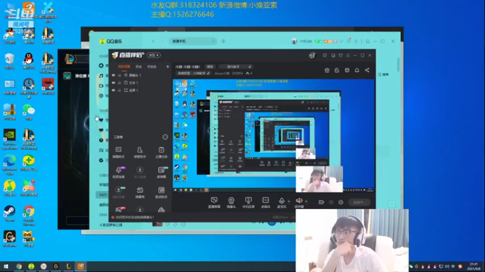The height and width of the screenshot is (272, 485).
Task: Click the QQ音乐 vertical scrollbar
Action: pos(398,64)
